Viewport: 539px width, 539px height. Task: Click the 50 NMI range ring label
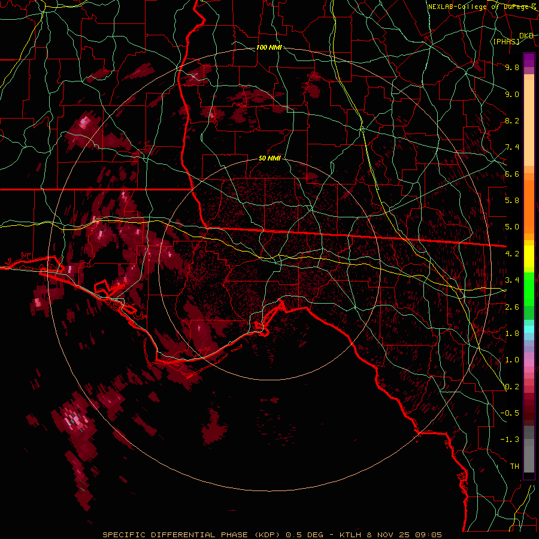(x=269, y=158)
